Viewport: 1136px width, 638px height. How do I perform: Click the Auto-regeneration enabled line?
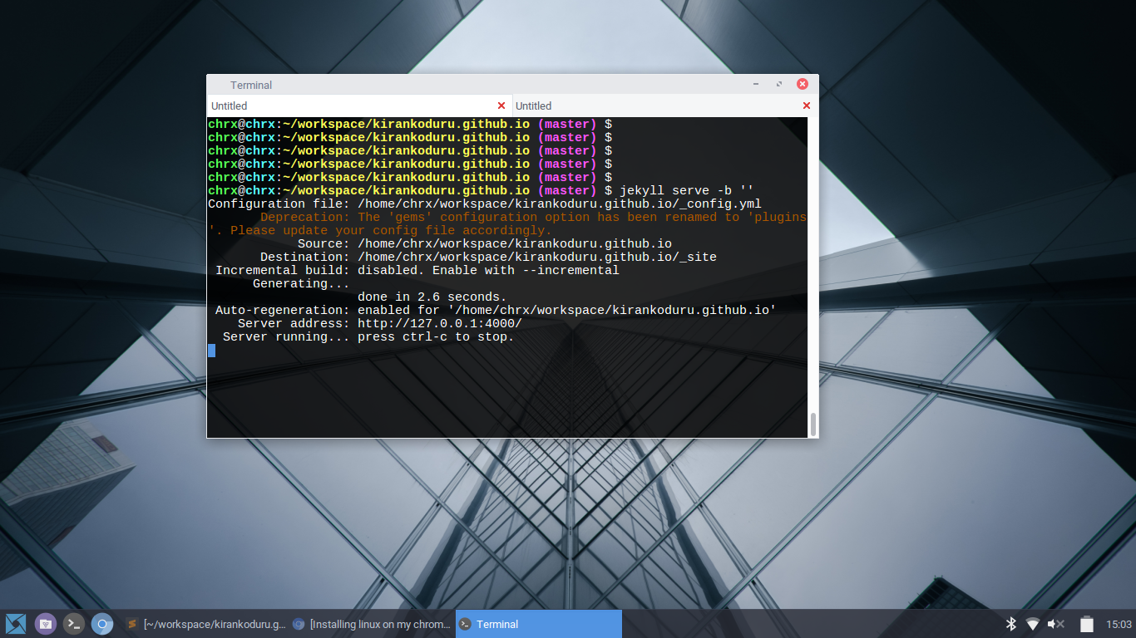(x=496, y=310)
